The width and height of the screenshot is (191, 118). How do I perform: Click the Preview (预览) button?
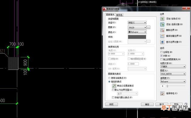point(111,104)
